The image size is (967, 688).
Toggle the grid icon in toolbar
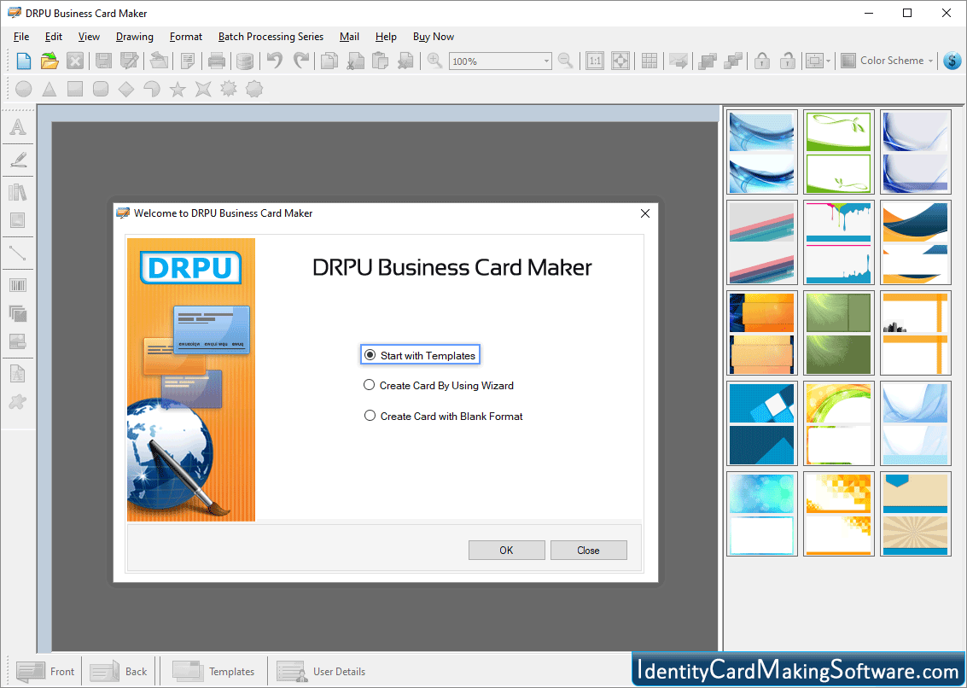pyautogui.click(x=650, y=61)
